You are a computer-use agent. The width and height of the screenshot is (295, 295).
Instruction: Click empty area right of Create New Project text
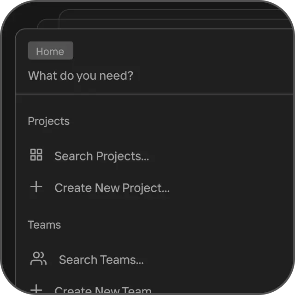pyautogui.click(x=230, y=188)
